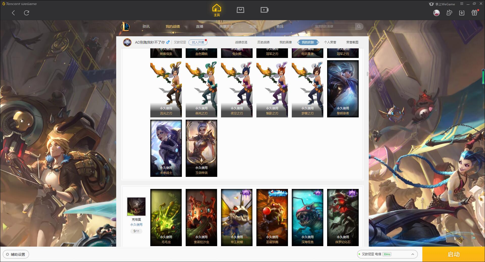Click the 找人开黑 button
485x262 pixels.
198,42
